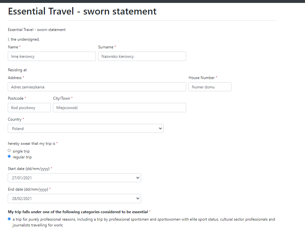Focus the Address text field
This screenshot has width=305, height=229.
(x=97, y=87)
